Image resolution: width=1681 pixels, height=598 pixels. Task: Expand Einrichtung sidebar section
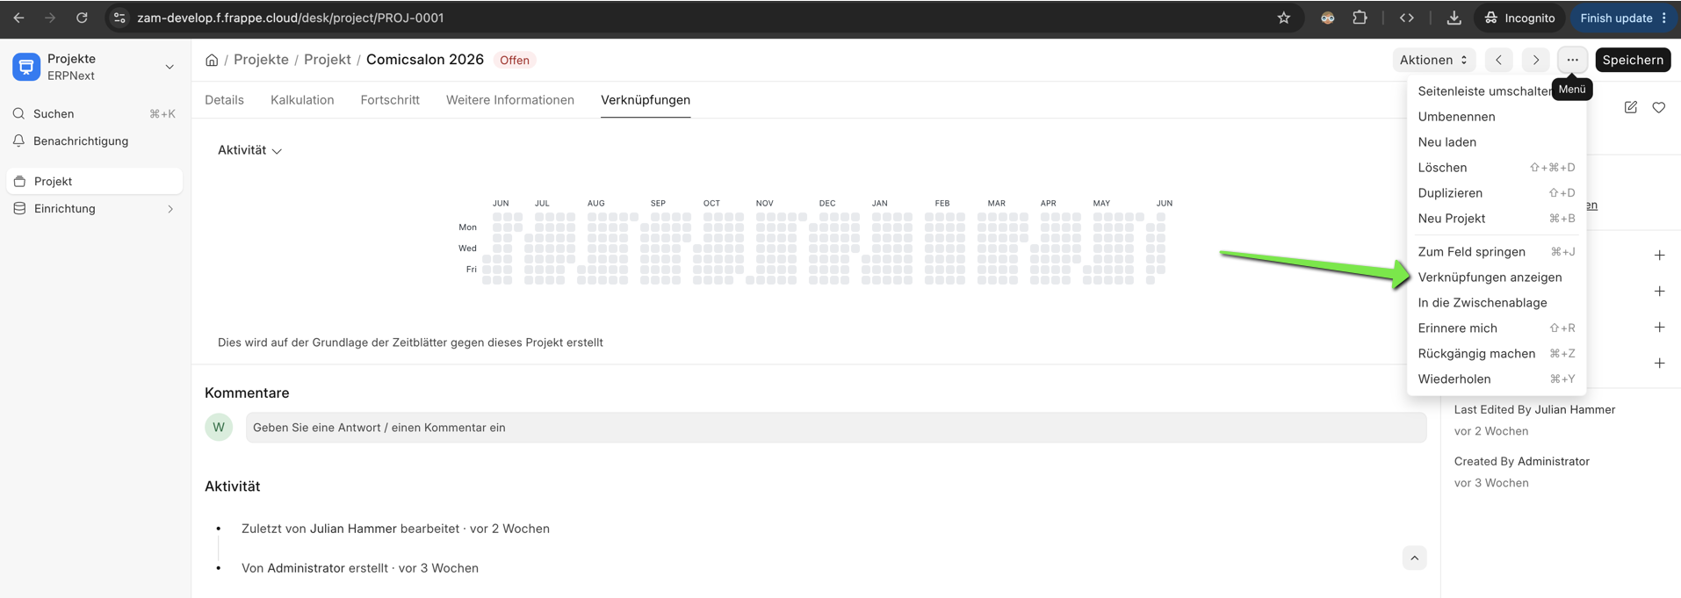point(95,208)
